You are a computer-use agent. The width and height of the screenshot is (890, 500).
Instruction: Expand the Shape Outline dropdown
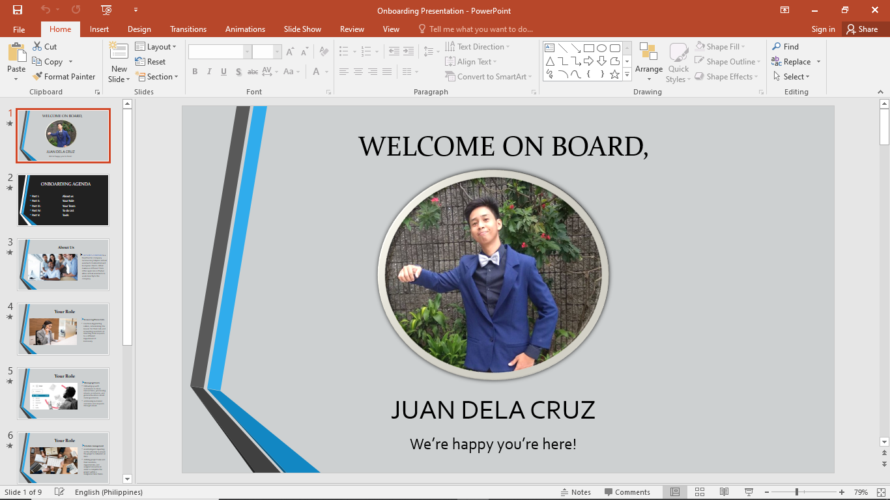pyautogui.click(x=727, y=62)
